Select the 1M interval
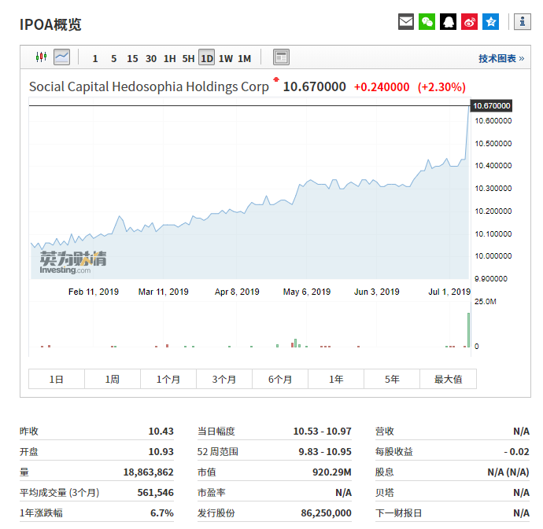This screenshot has height=529, width=543. [x=244, y=58]
